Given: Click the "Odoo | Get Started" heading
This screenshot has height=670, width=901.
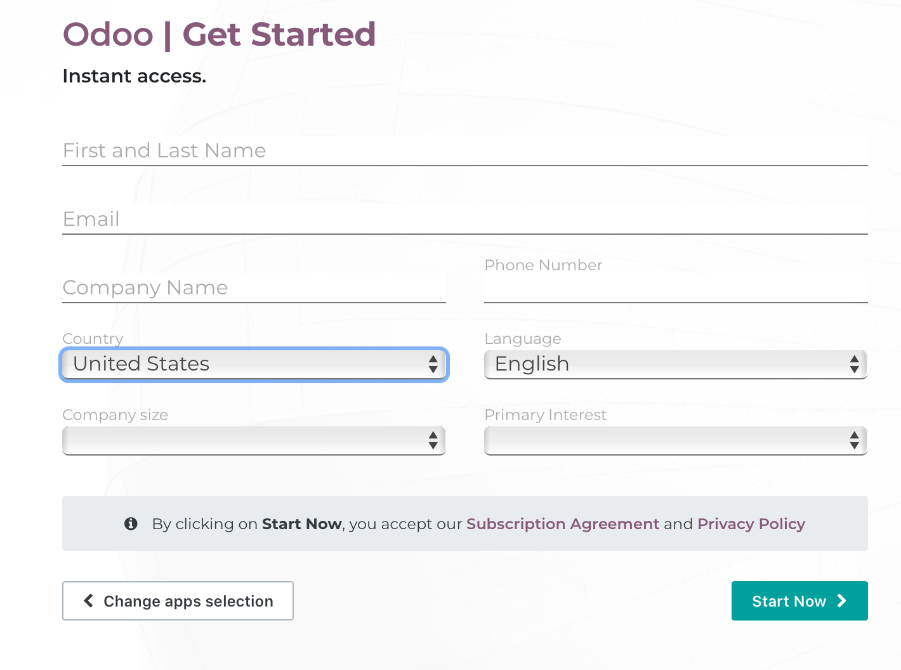Looking at the screenshot, I should 219,34.
